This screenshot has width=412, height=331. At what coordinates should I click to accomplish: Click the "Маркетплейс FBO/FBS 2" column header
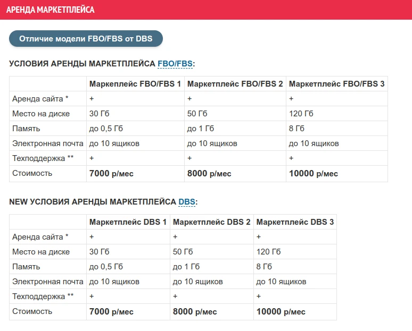tap(235, 84)
